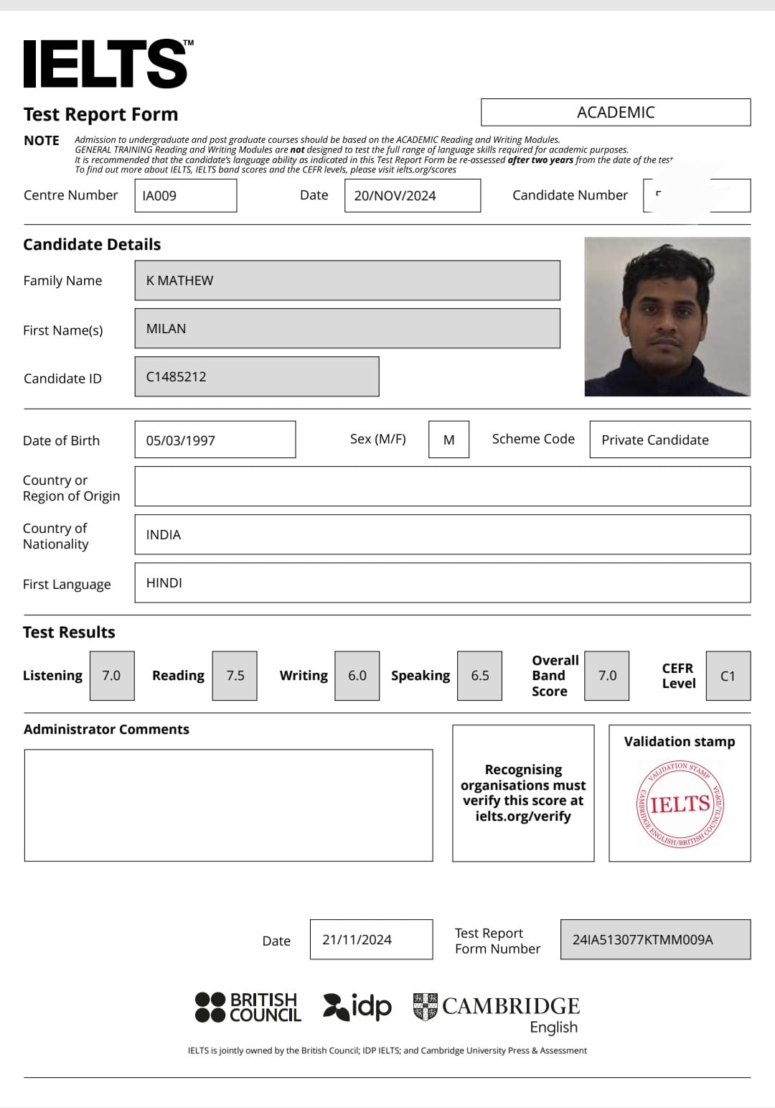
Task: Click the "Candidate ID" label
Action: pyautogui.click(x=62, y=378)
